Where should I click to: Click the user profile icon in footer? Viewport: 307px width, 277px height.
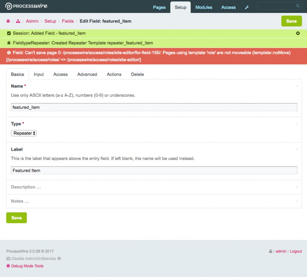[x=271, y=251]
